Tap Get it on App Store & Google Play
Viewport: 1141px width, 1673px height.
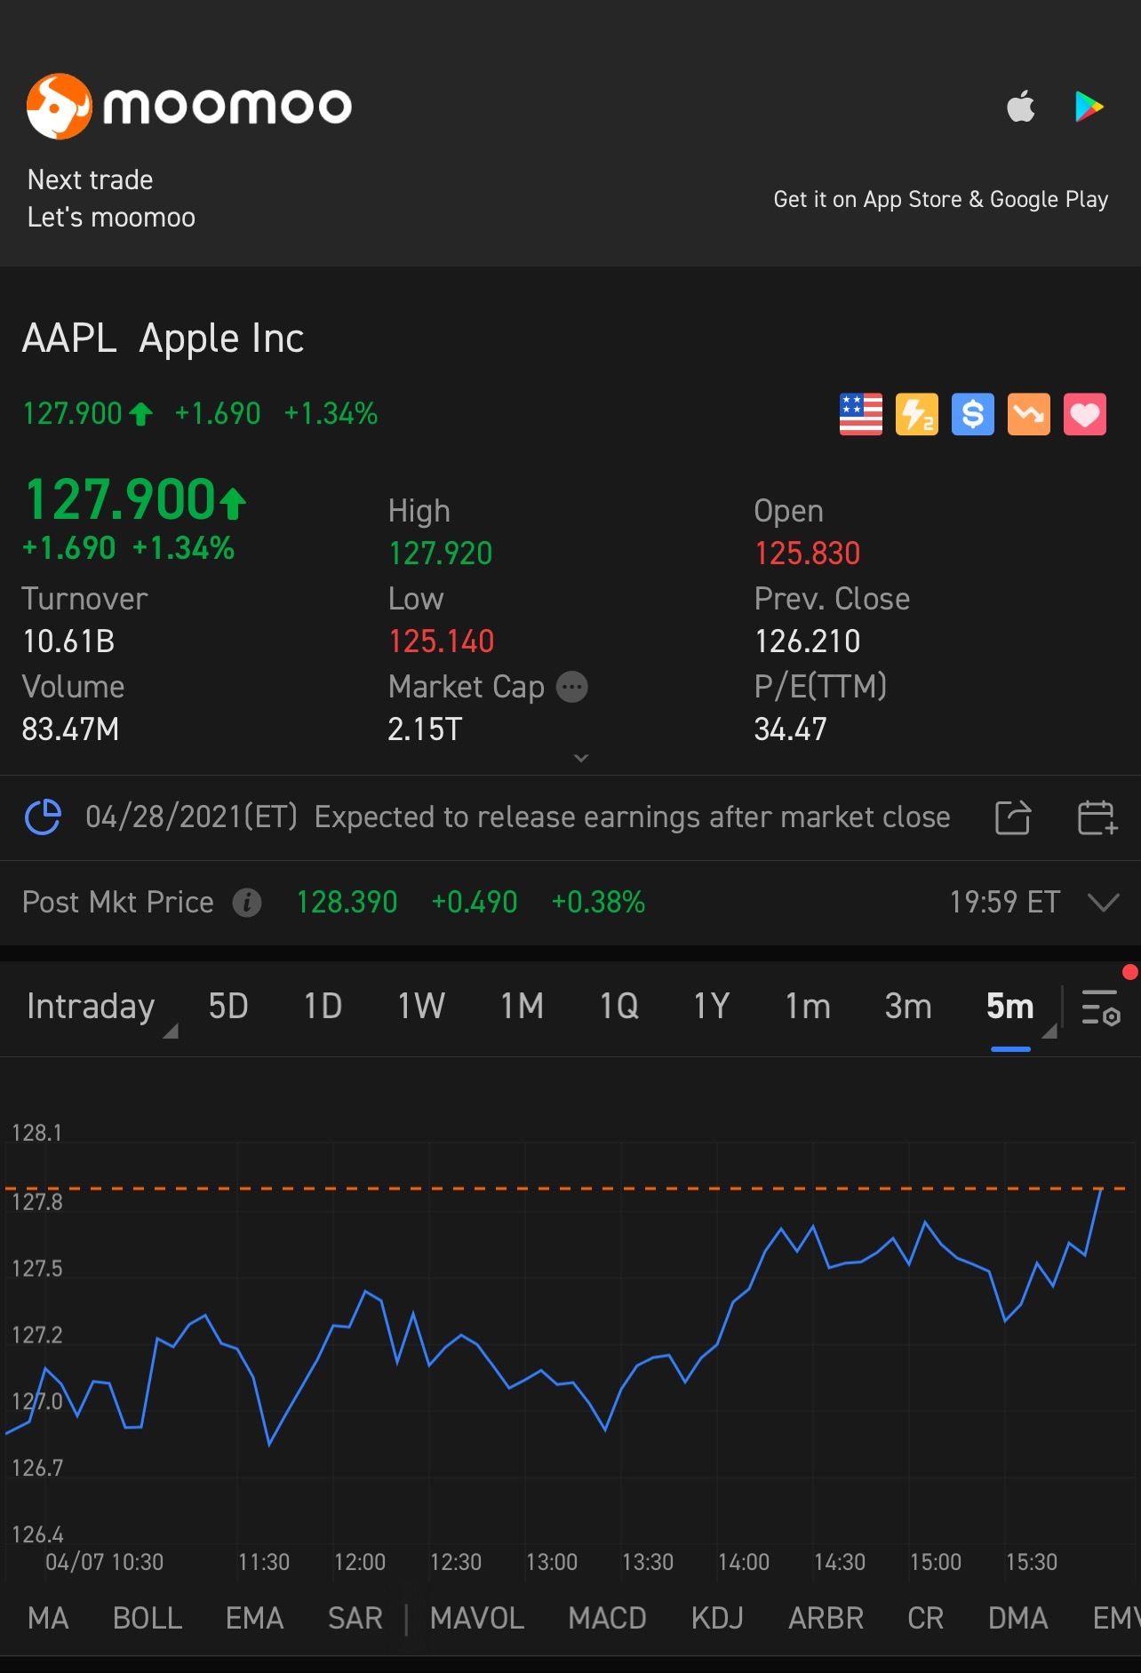click(x=941, y=200)
